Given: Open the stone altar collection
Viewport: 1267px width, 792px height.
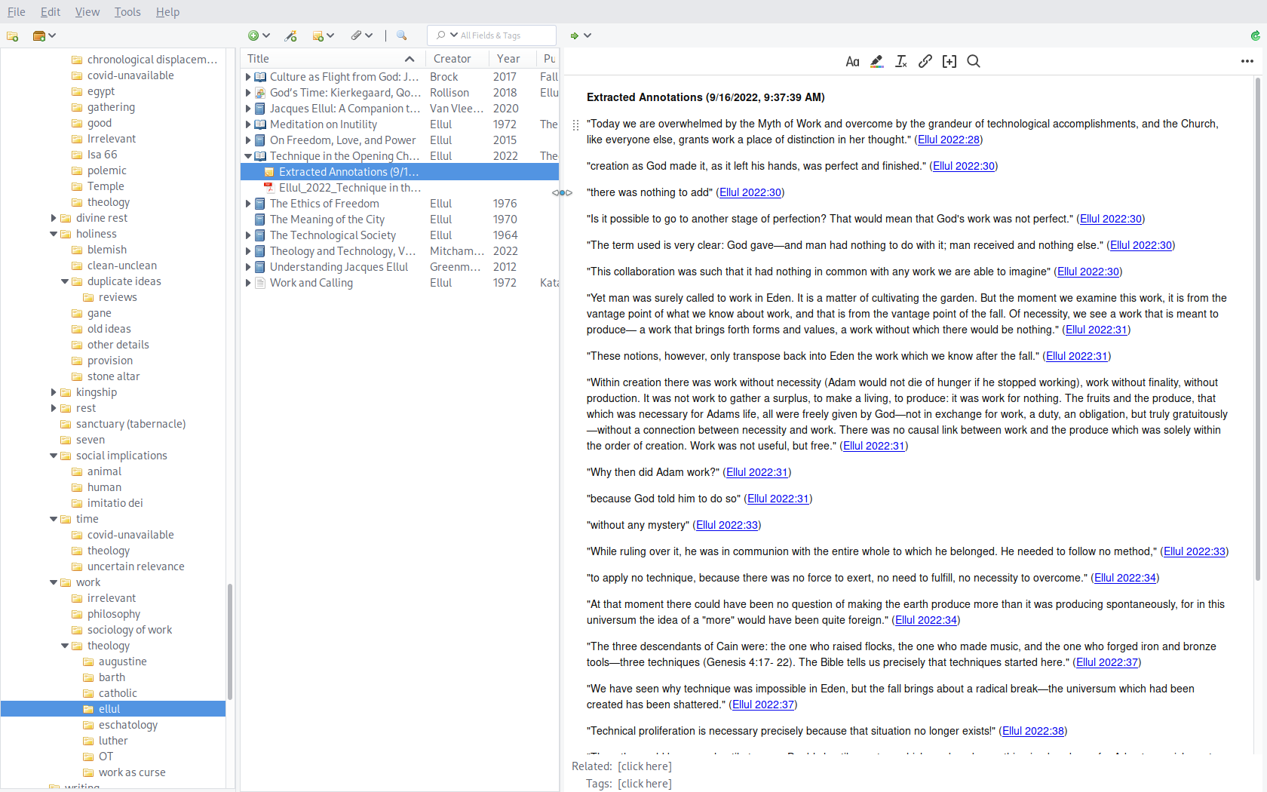Looking at the screenshot, I should click(x=113, y=376).
